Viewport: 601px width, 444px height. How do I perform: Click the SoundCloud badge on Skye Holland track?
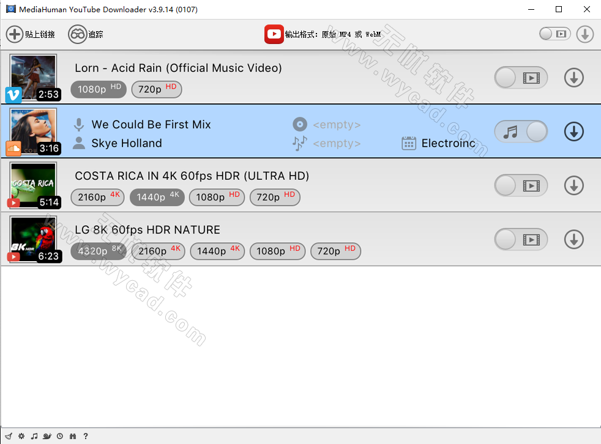pyautogui.click(x=12, y=149)
